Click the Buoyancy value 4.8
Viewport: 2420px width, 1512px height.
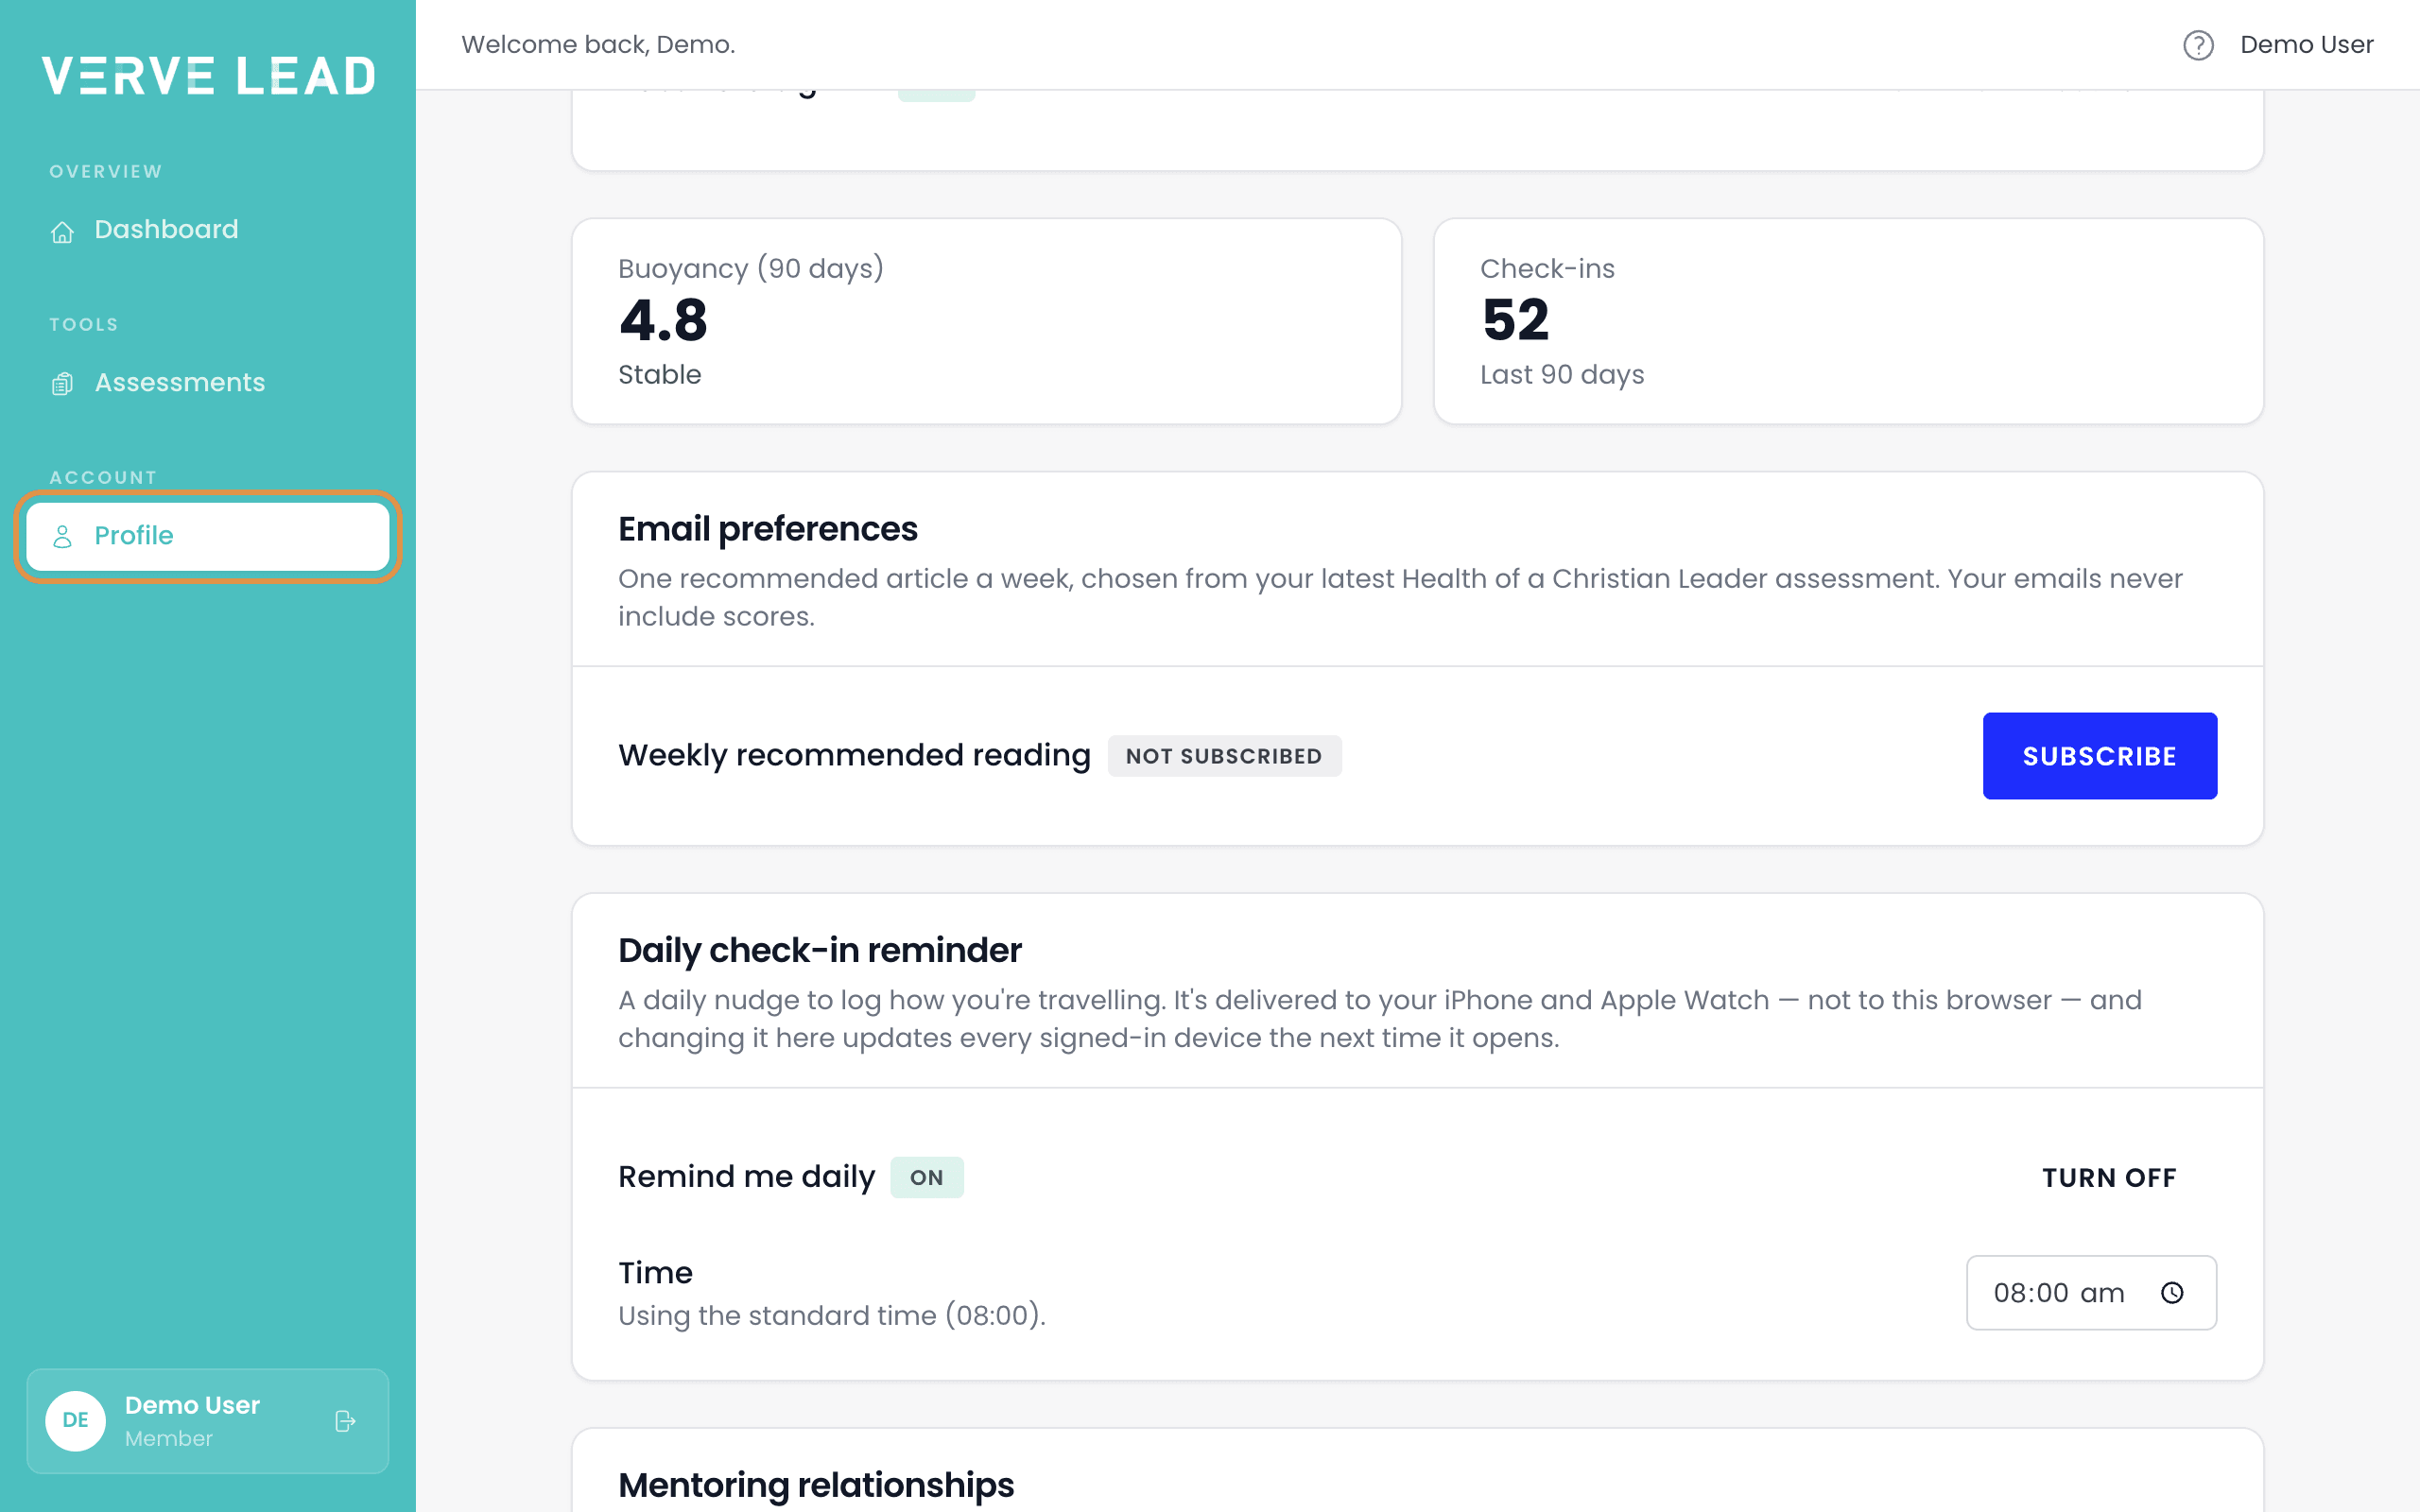coord(663,321)
